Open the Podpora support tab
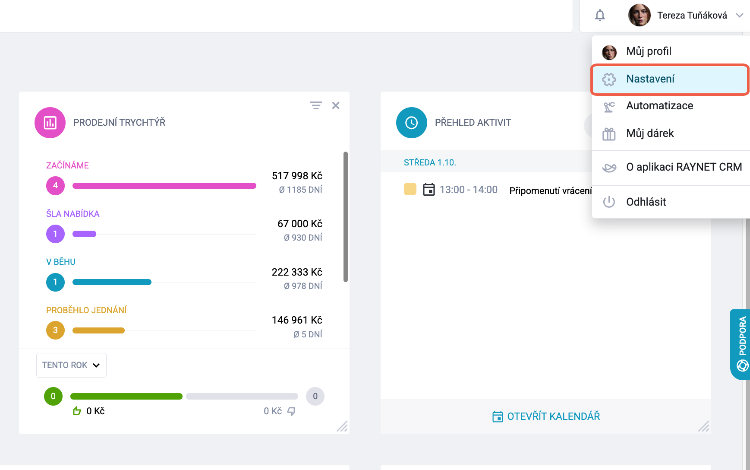The width and height of the screenshot is (750, 470). pyautogui.click(x=741, y=345)
